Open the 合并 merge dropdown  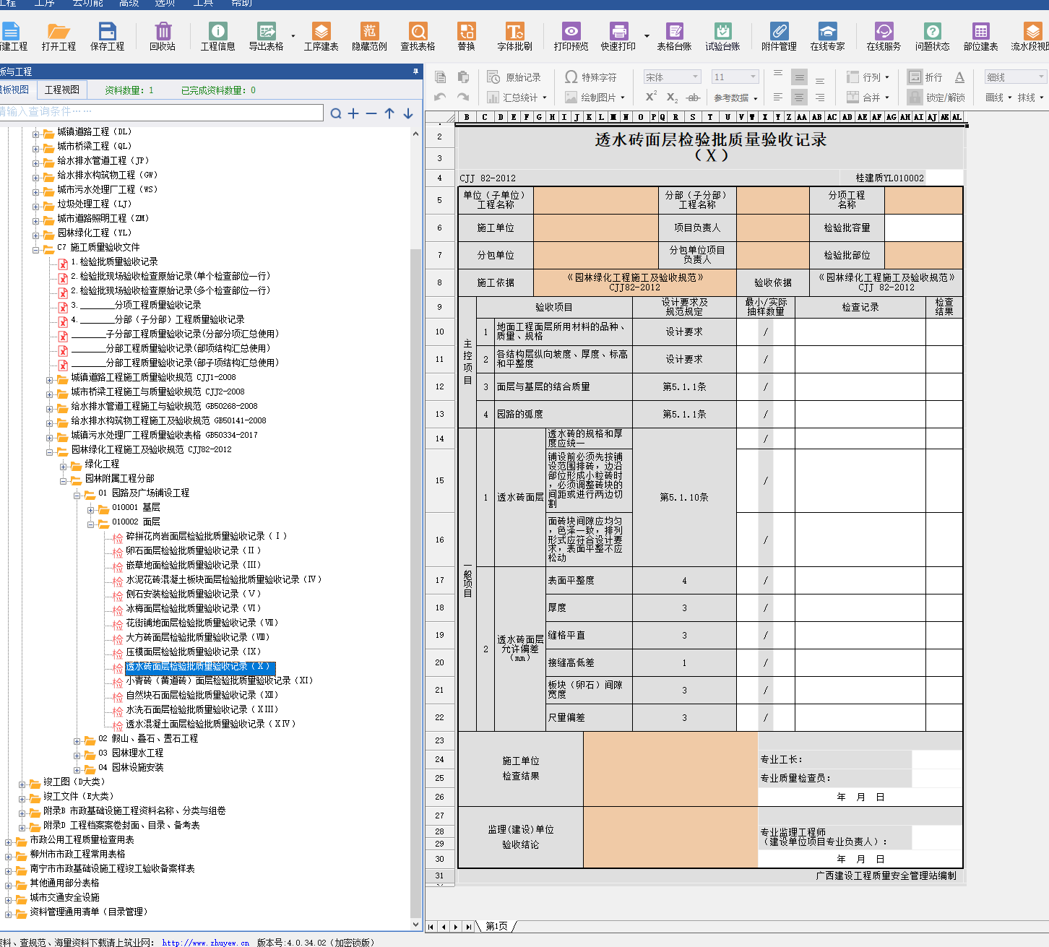pyautogui.click(x=868, y=98)
